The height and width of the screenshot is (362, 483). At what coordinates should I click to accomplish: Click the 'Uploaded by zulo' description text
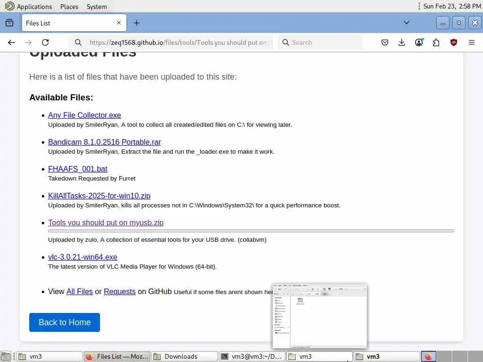click(157, 239)
